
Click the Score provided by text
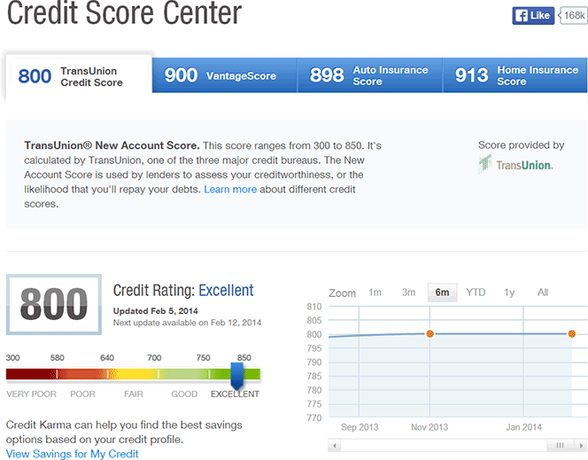click(x=521, y=145)
